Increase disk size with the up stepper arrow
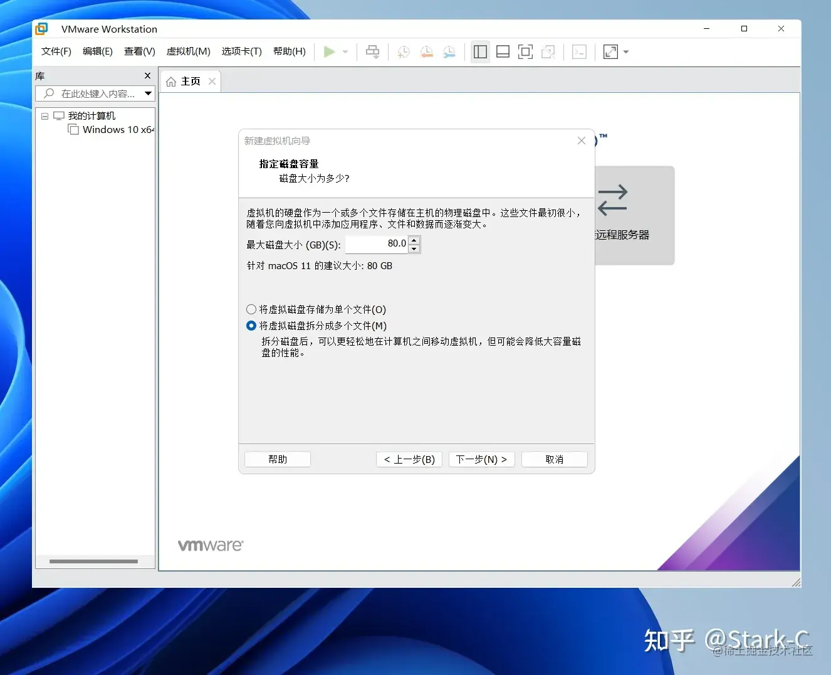This screenshot has width=831, height=675. pyautogui.click(x=414, y=240)
